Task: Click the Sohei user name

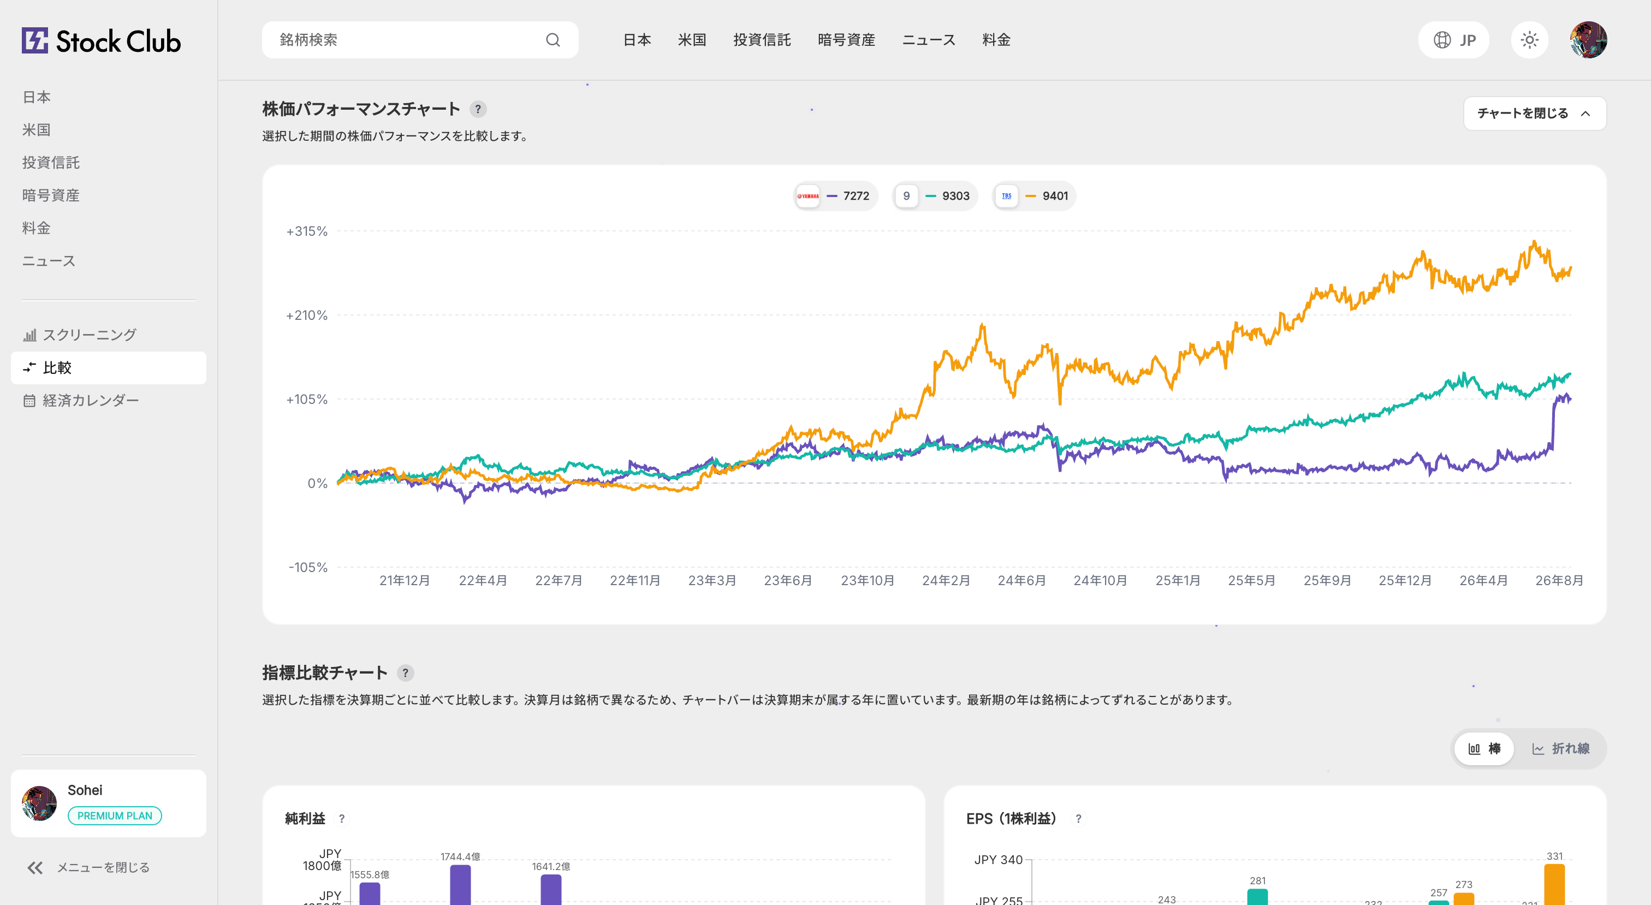Action: 85,790
